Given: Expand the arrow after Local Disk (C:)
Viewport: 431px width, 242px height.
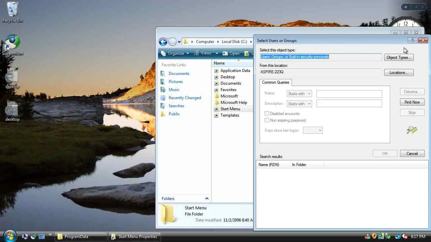Looking at the screenshot, I should click(251, 42).
